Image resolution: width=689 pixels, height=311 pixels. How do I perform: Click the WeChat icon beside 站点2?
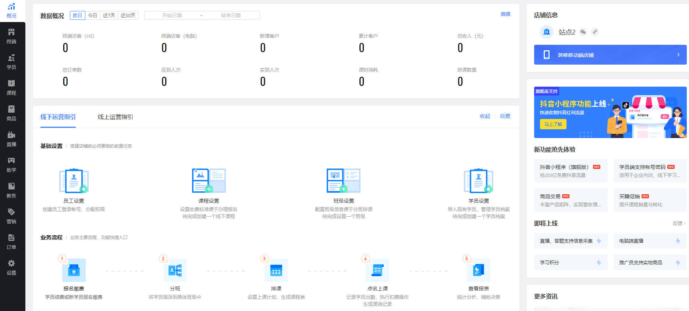[x=583, y=32]
